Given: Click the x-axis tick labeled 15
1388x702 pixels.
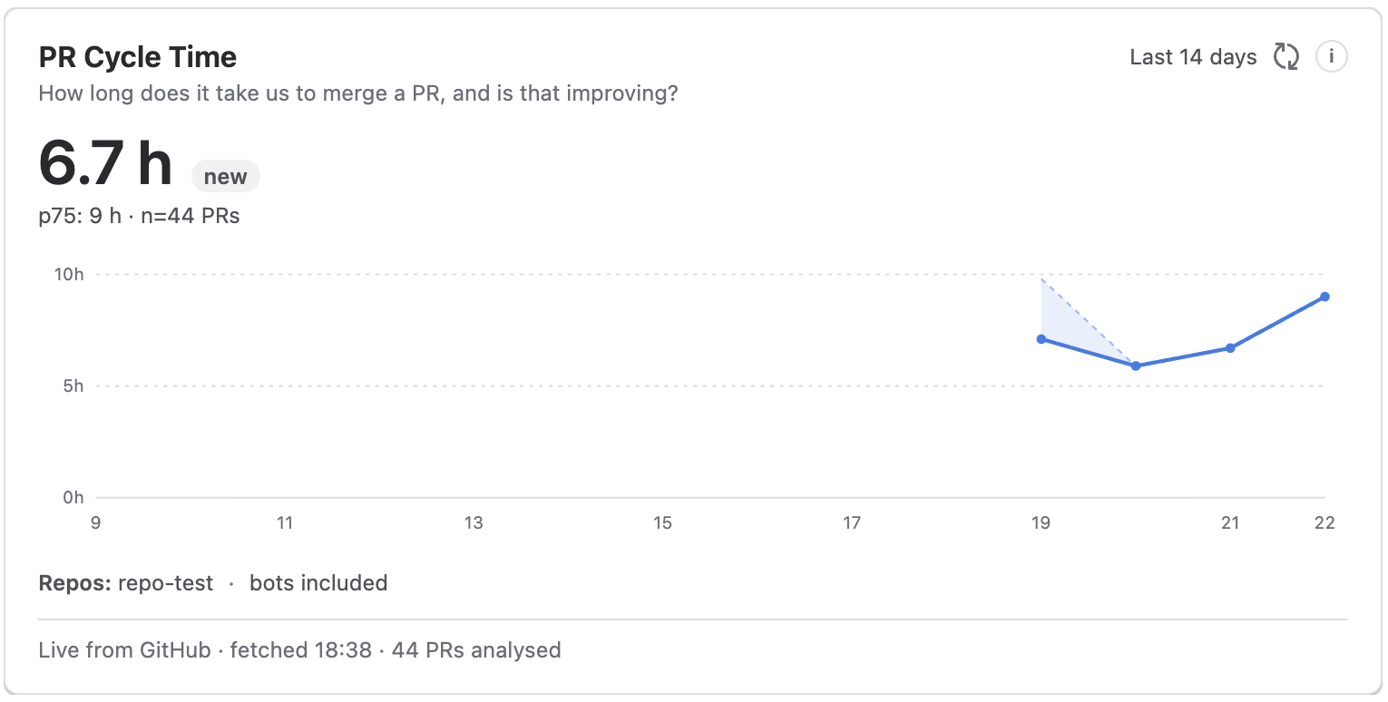Looking at the screenshot, I should coord(663,522).
